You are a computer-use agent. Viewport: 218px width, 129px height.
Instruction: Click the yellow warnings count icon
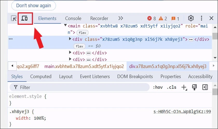[x=163, y=18]
